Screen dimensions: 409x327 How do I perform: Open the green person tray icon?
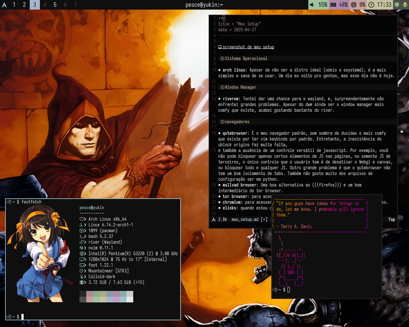(x=405, y=5)
